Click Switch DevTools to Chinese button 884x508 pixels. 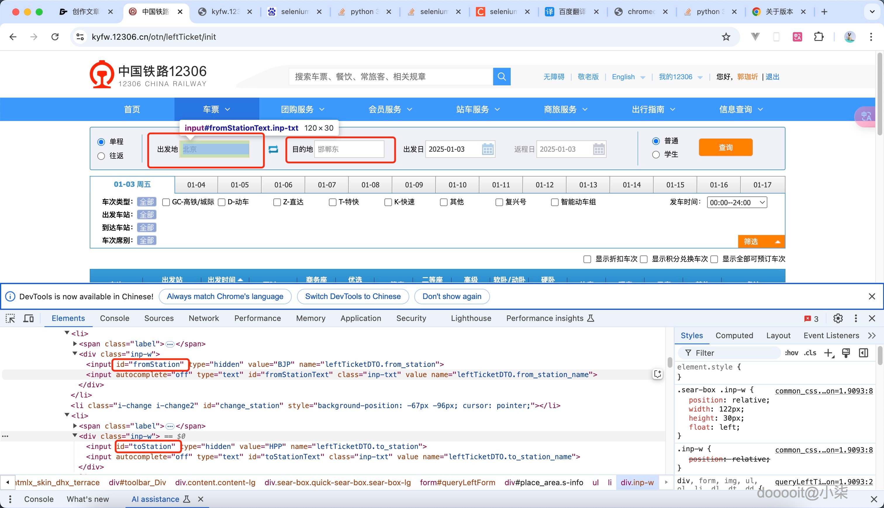[x=352, y=296]
